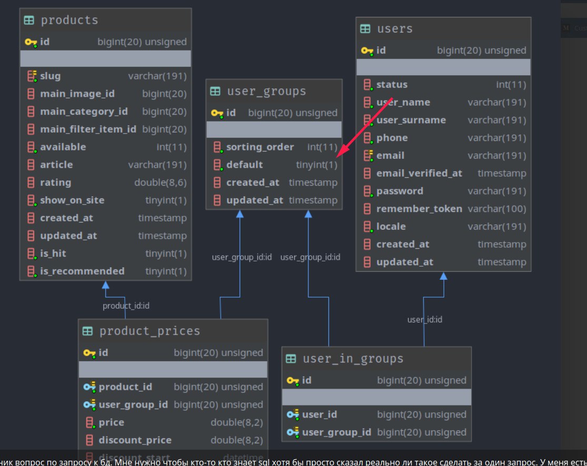
Task: Click the column icon next to main_image_id
Action: pos(31,94)
